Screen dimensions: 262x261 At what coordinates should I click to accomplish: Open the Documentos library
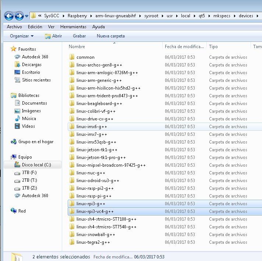[x=35, y=103]
